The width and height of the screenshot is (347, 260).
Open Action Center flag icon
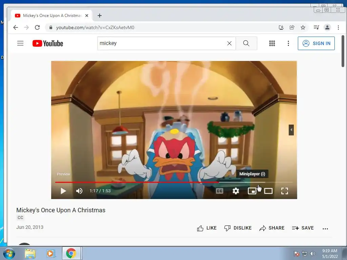[296, 254]
